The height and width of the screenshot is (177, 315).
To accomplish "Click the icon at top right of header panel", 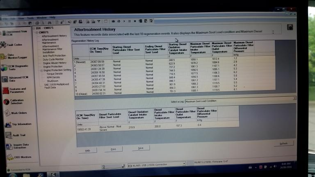I will click(290, 27).
